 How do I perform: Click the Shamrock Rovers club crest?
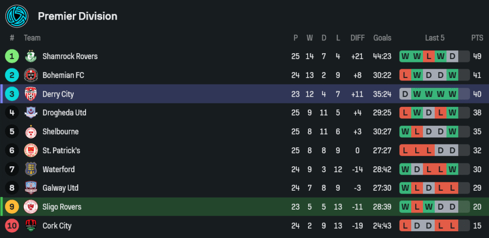31,56
